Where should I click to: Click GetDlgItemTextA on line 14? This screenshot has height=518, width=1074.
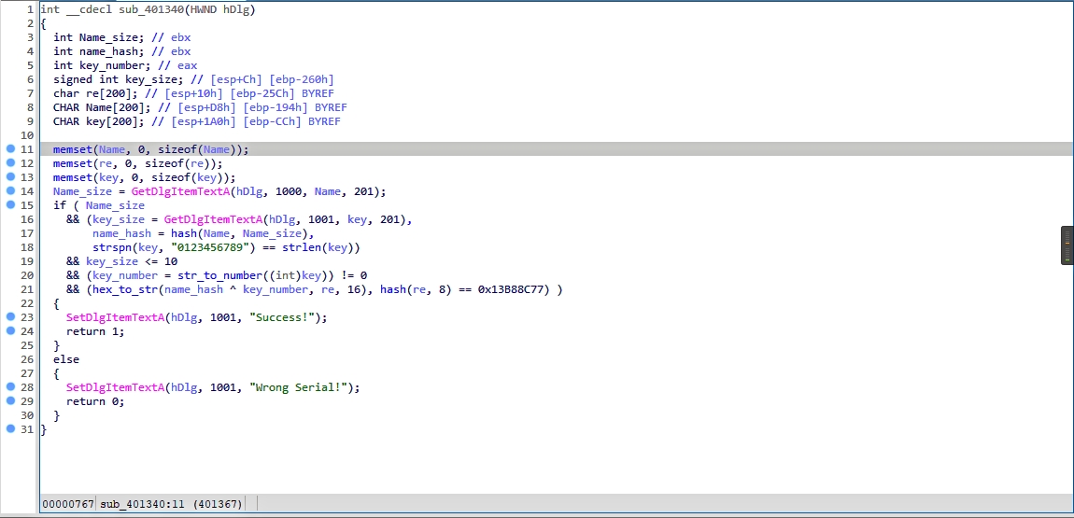click(181, 191)
